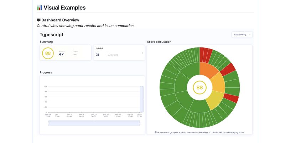
Task: Click the lightbulb hint icon below the chart
Action: (x=156, y=132)
